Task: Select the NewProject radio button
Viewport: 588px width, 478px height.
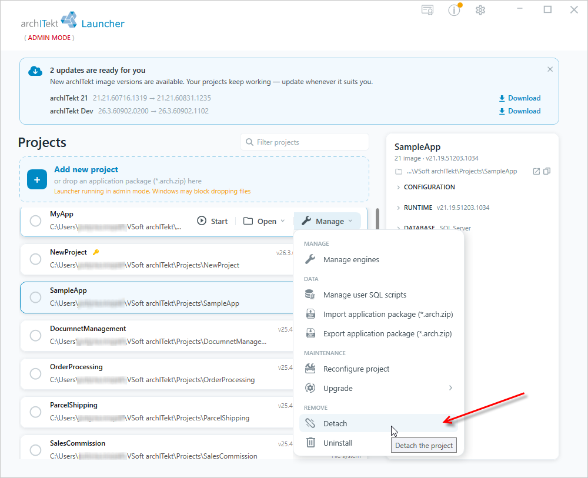Action: point(36,259)
